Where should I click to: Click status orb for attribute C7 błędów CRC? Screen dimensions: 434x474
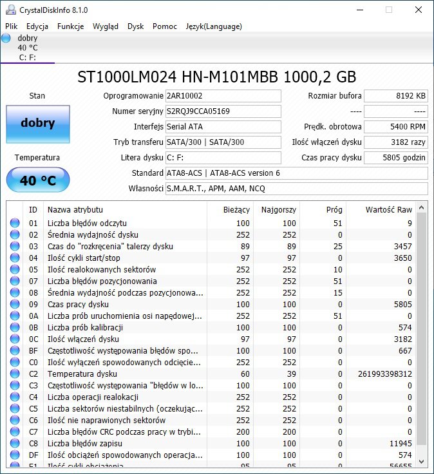coord(15,431)
